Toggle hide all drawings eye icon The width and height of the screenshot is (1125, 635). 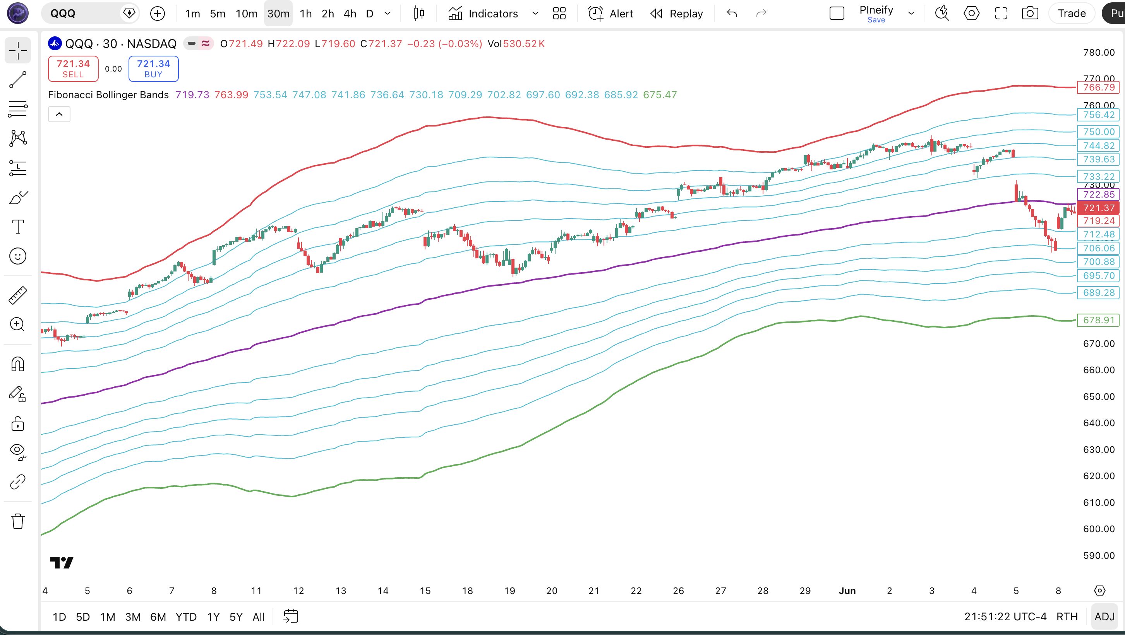(18, 452)
